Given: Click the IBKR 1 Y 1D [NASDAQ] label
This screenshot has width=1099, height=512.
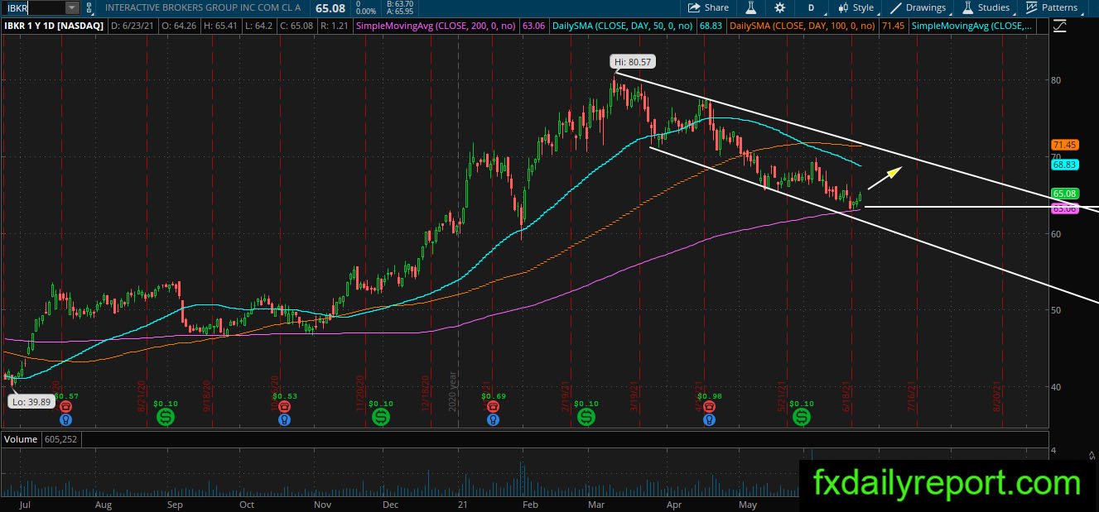Looking at the screenshot, I should 52,26.
